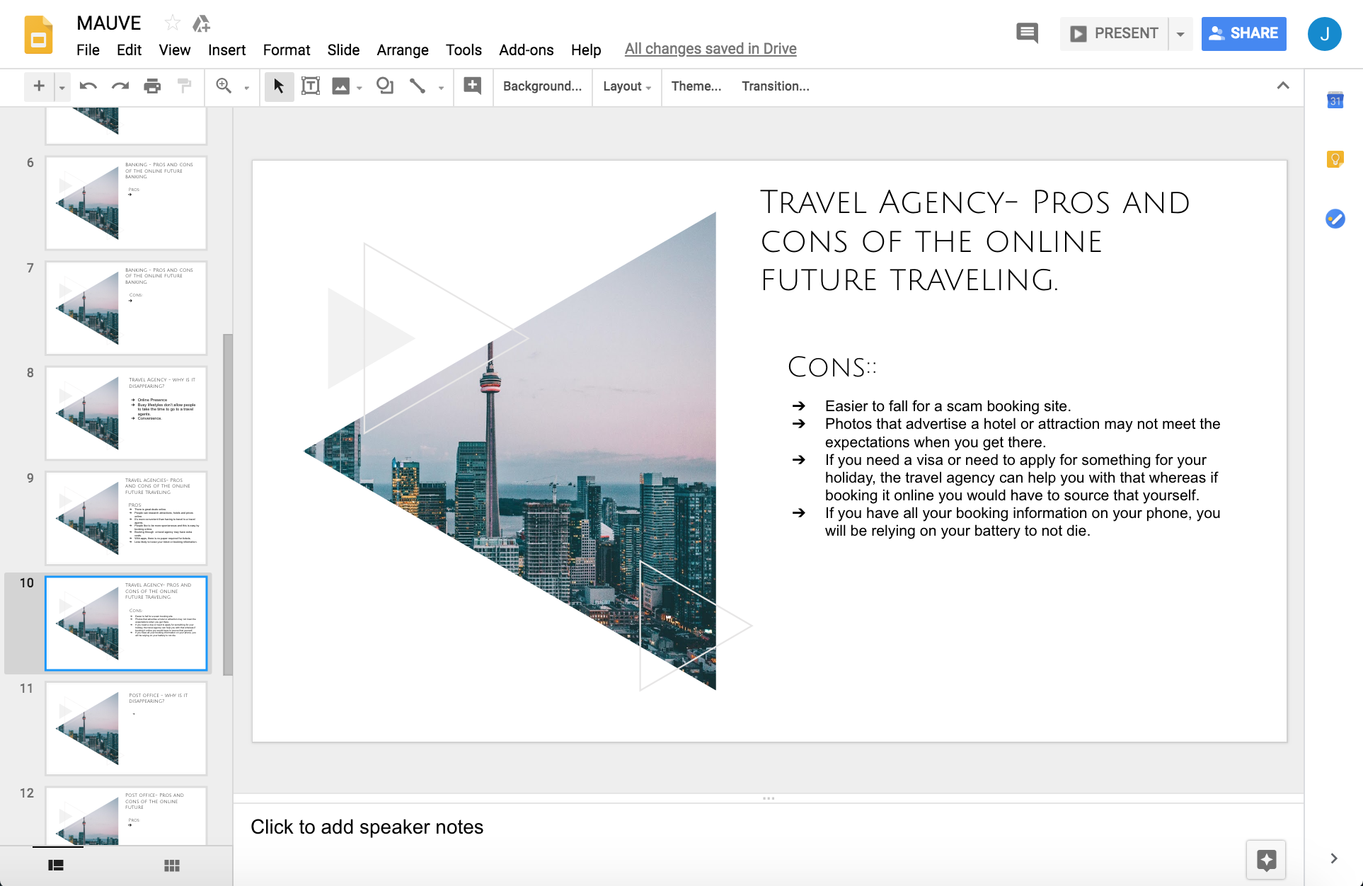This screenshot has width=1363, height=886.
Task: Click the print icon
Action: [x=152, y=86]
